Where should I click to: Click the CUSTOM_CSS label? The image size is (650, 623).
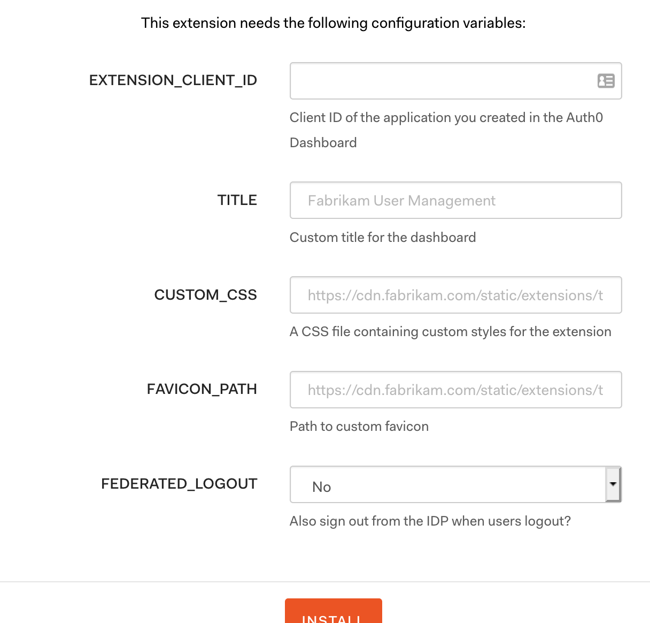click(x=205, y=294)
